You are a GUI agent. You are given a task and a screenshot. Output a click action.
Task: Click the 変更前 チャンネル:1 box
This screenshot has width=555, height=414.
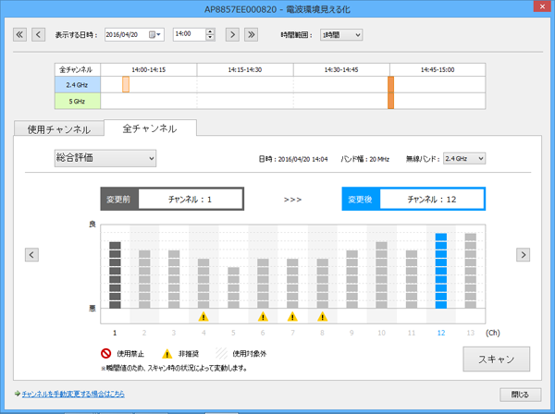click(172, 199)
